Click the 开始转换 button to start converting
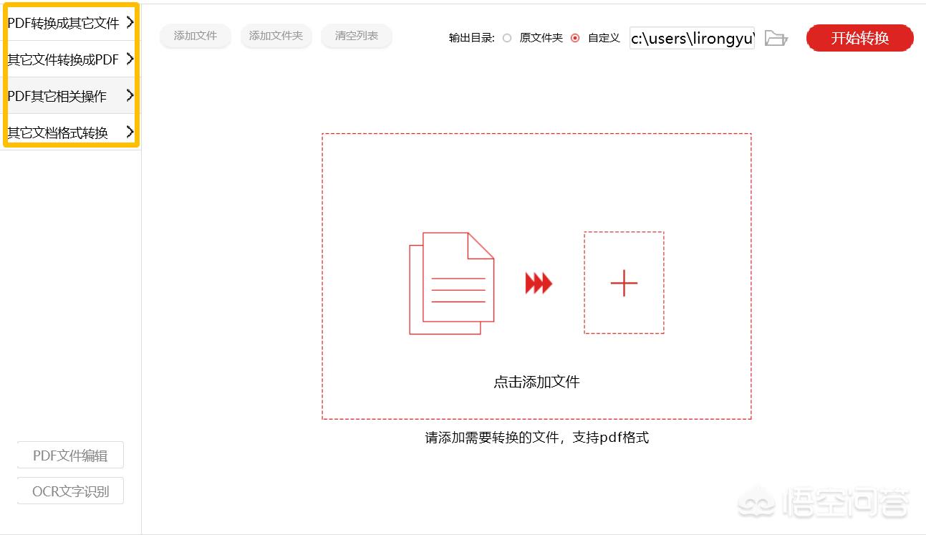This screenshot has height=535, width=926. pyautogui.click(x=859, y=39)
